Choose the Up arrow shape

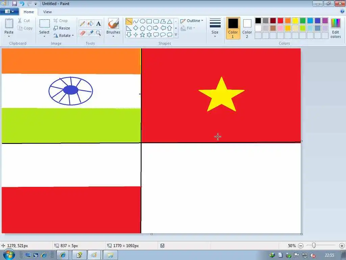pos(170,28)
